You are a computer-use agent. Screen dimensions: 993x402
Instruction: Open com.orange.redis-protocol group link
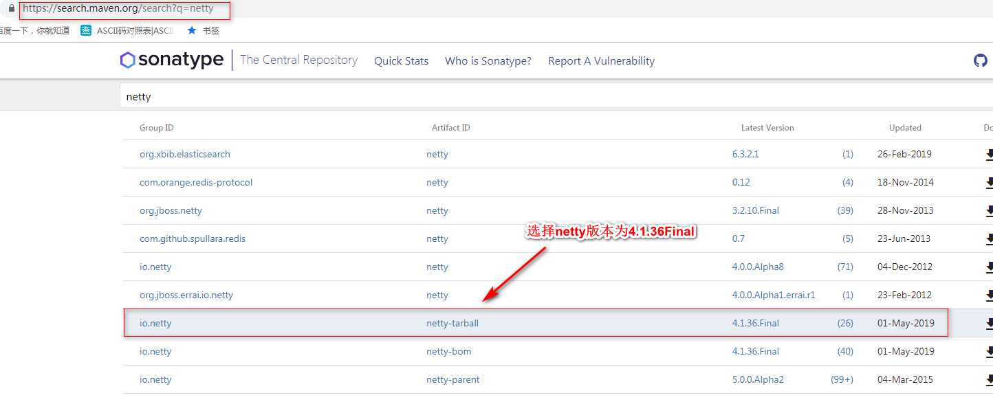[x=196, y=182]
